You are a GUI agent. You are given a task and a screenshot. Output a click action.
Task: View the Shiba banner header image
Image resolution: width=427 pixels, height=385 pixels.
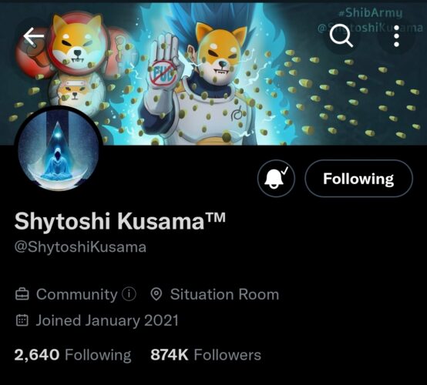pyautogui.click(x=213, y=72)
